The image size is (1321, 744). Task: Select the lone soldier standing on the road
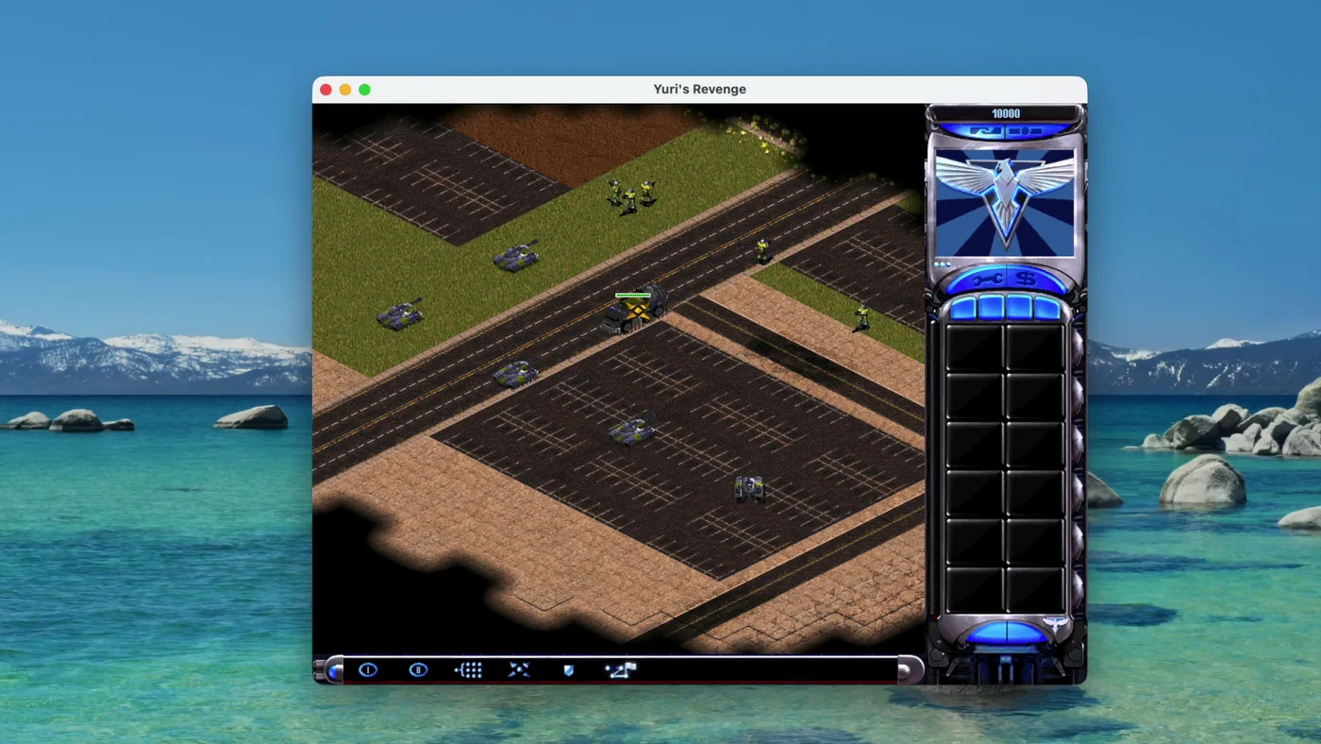(x=762, y=250)
